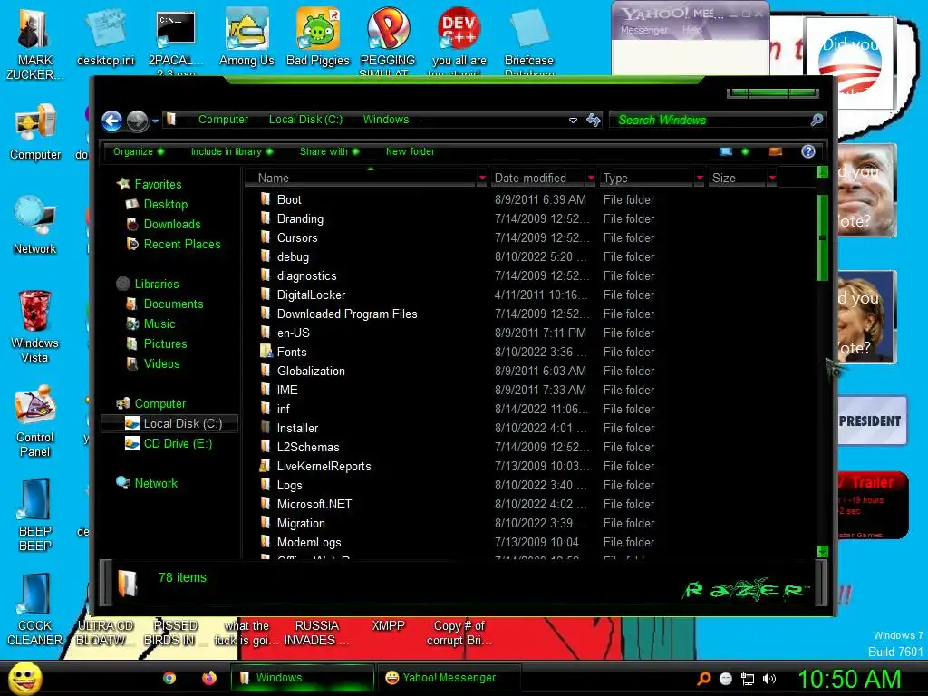Viewport: 928px width, 696px height.
Task: Open the Control Panel desktop icon
Action: click(35, 420)
